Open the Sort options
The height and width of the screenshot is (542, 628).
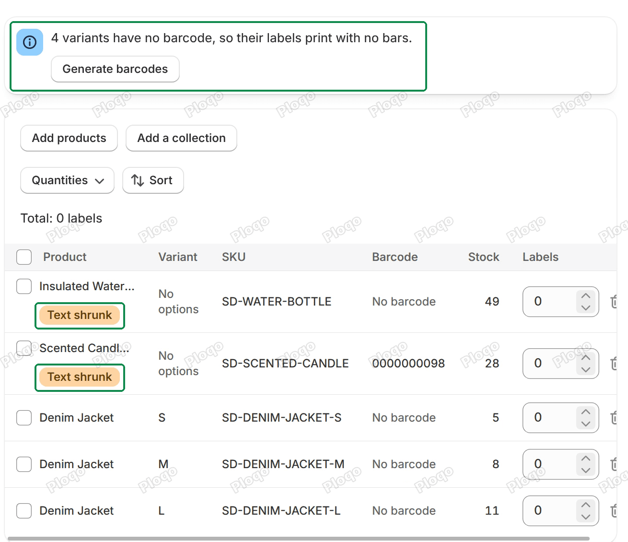point(153,180)
